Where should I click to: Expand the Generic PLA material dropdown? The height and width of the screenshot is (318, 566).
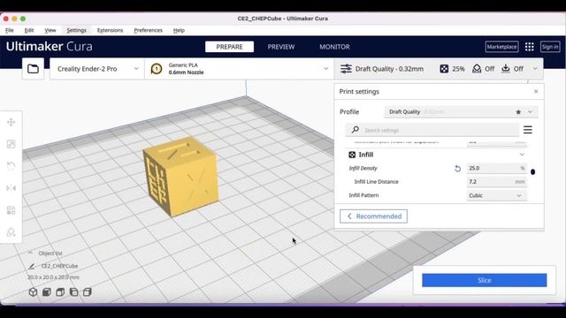(239, 69)
